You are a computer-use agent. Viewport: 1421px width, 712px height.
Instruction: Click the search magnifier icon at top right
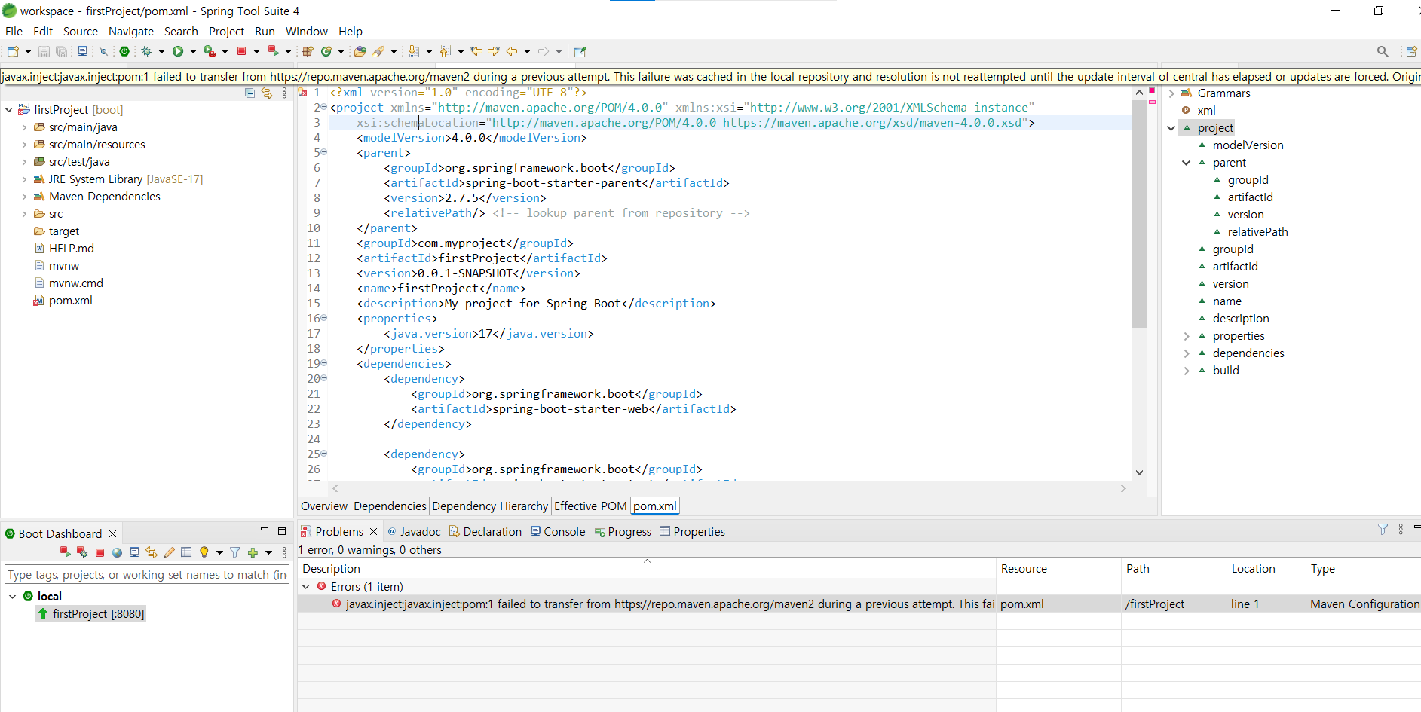1383,51
